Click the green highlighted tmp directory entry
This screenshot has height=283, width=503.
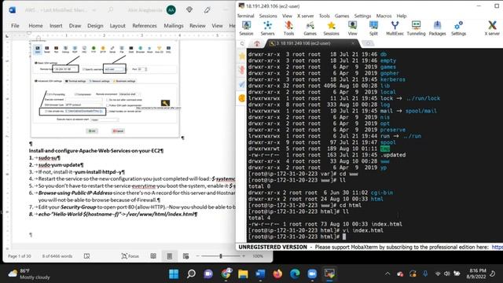click(x=384, y=149)
